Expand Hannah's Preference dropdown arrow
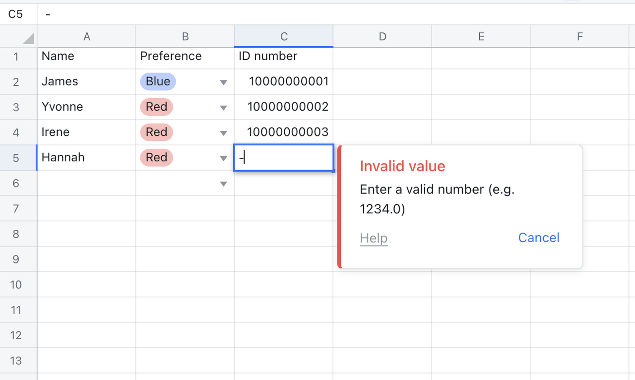Image resolution: width=635 pixels, height=380 pixels. pyautogui.click(x=223, y=158)
